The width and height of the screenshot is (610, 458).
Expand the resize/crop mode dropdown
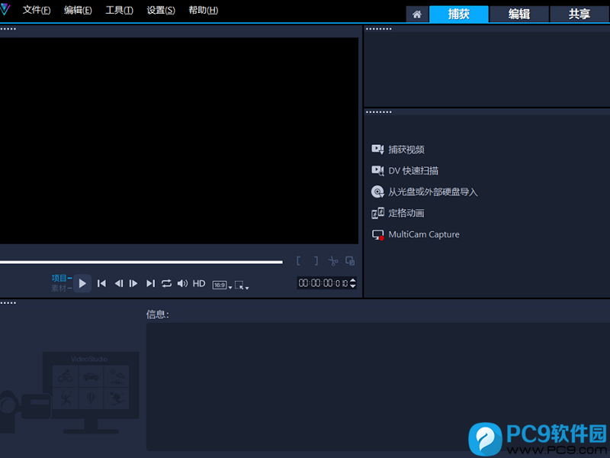242,285
